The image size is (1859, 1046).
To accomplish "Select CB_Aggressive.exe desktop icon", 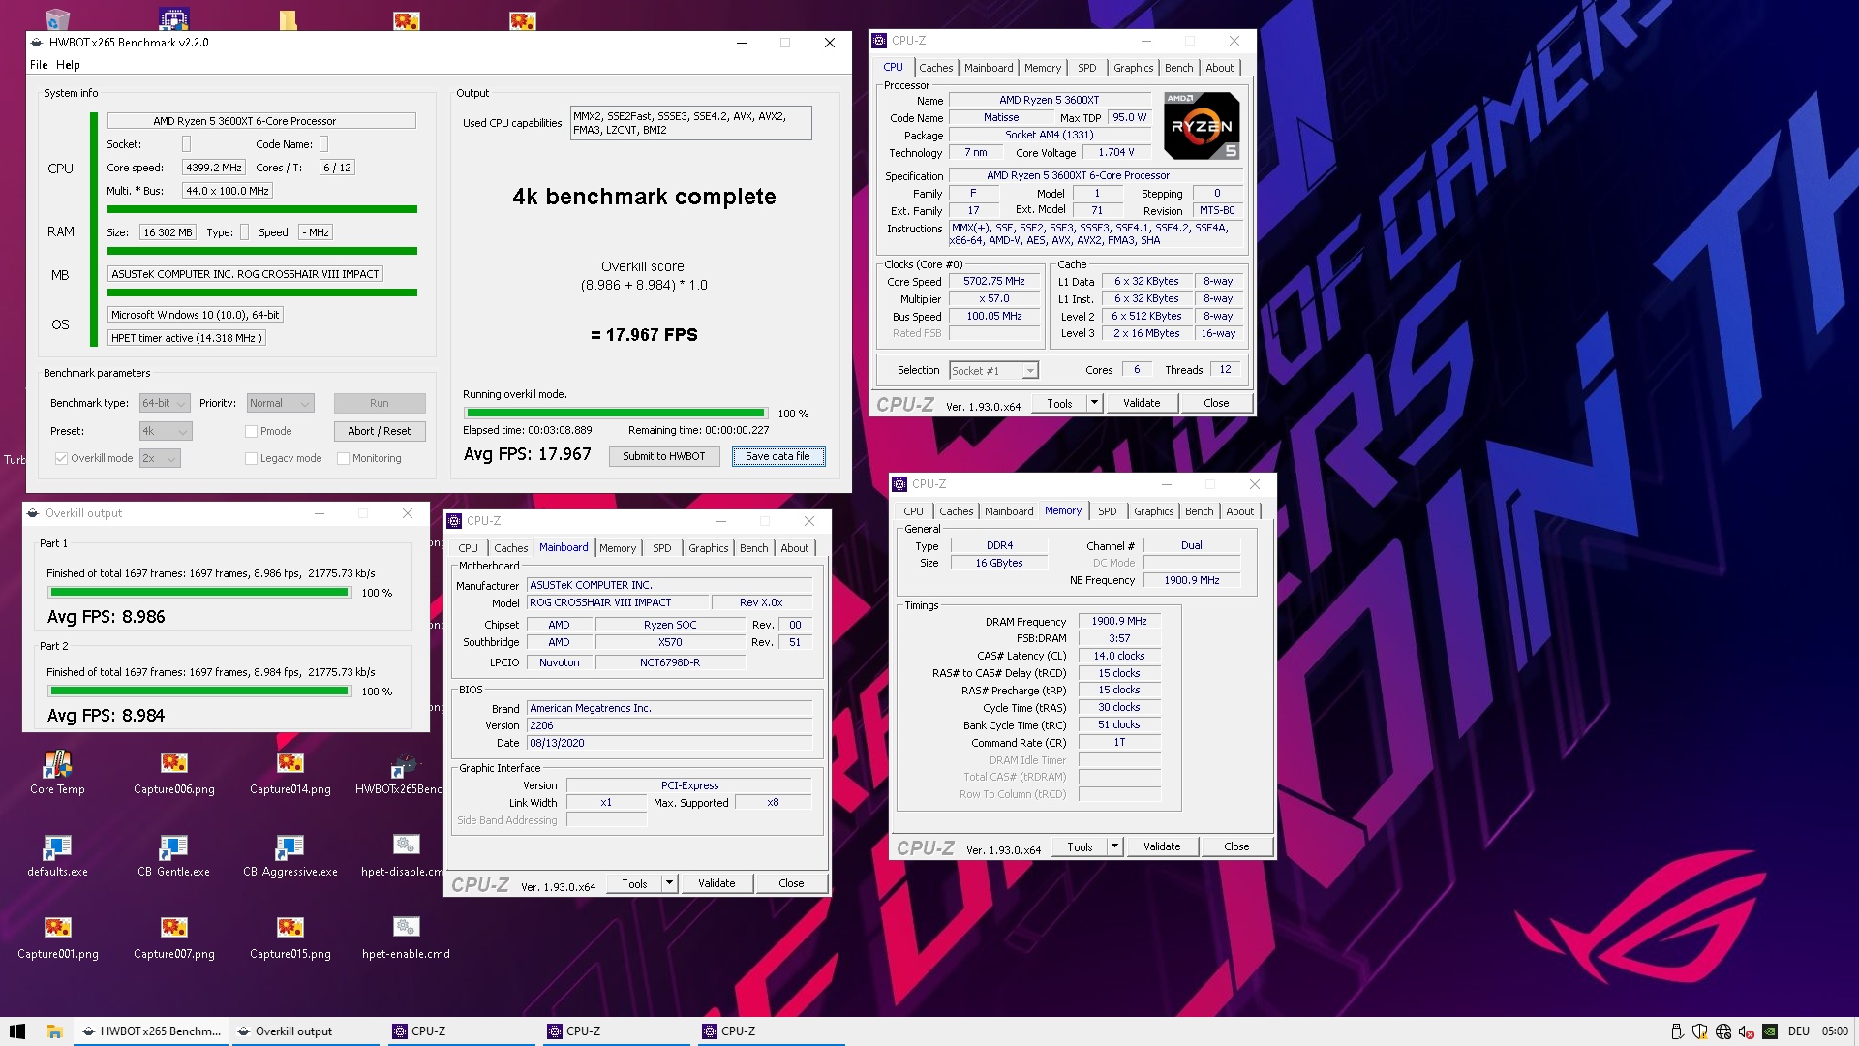I will 290,854.
